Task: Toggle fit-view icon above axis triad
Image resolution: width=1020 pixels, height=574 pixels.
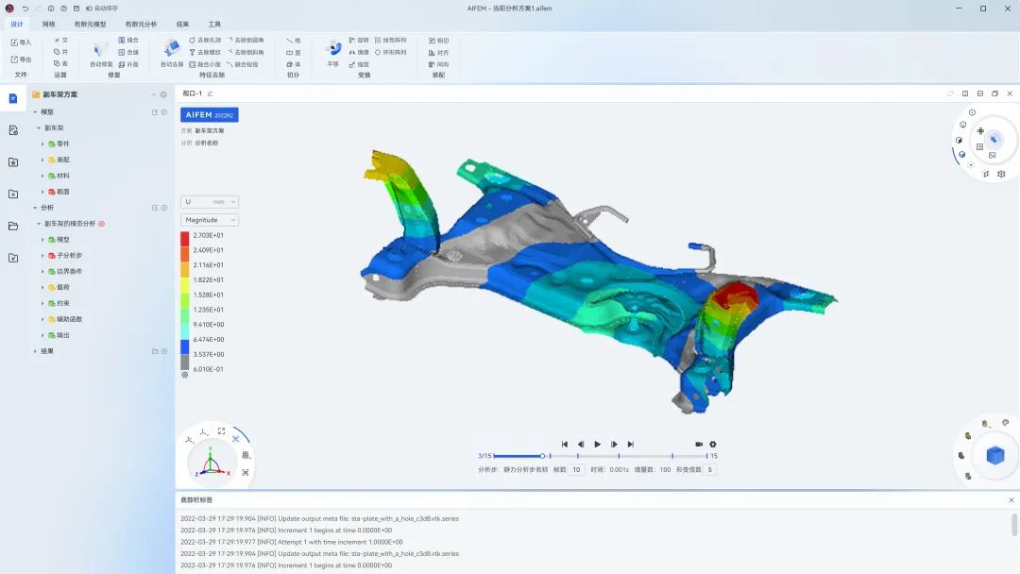Action: [x=221, y=431]
